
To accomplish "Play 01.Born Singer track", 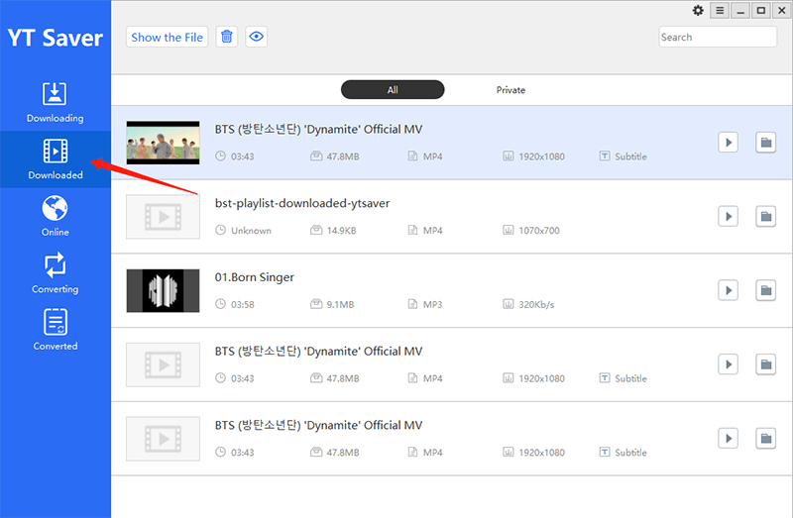I will (x=729, y=290).
